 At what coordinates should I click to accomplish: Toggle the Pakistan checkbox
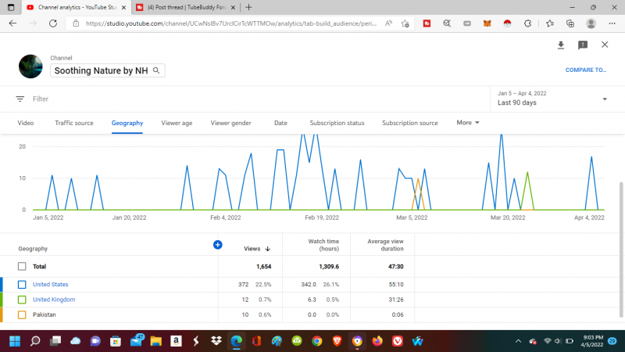(x=22, y=314)
